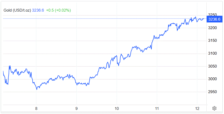Click the 2950 price axis label
The height and width of the screenshot is (114, 224).
coord(213,92)
